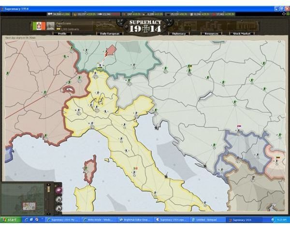Click the system tray clock
The height and width of the screenshot is (225, 290).
tap(281, 220)
